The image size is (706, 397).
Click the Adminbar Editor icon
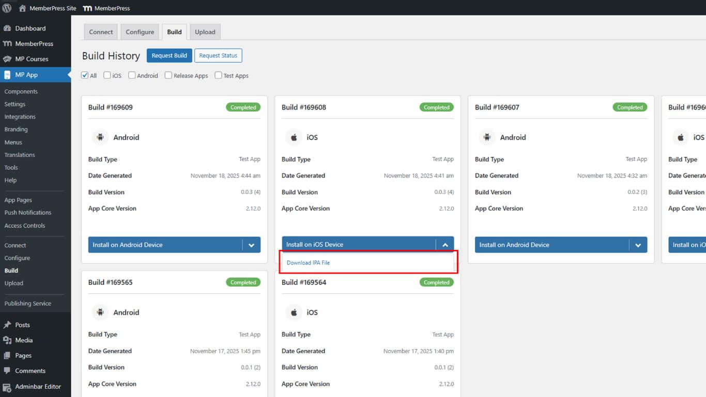click(7, 387)
